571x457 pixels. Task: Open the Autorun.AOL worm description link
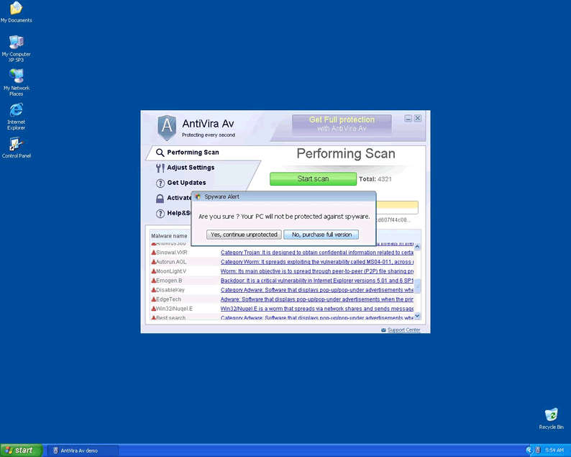click(x=316, y=262)
